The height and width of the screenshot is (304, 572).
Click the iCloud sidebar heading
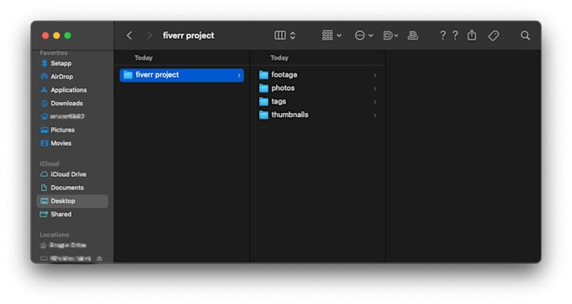50,163
